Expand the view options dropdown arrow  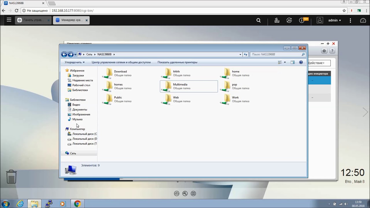point(285,62)
